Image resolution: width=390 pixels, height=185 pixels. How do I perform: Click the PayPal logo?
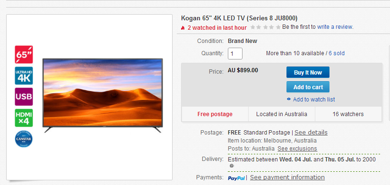(x=236, y=178)
